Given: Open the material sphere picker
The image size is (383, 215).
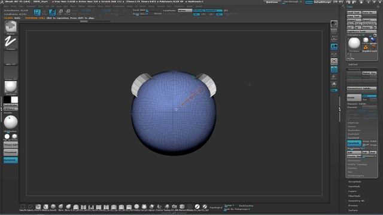Looking at the screenshot, I should point(11,87).
